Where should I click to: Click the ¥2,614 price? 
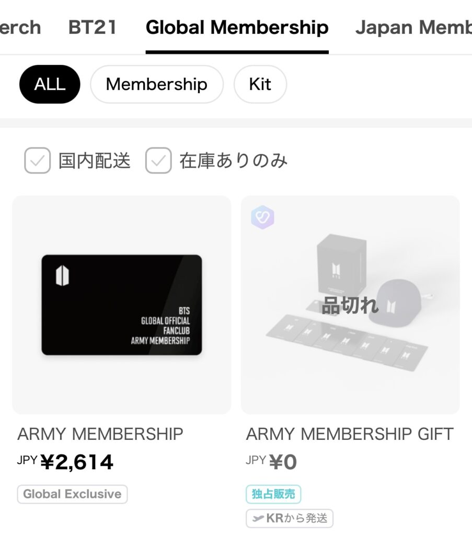(76, 462)
